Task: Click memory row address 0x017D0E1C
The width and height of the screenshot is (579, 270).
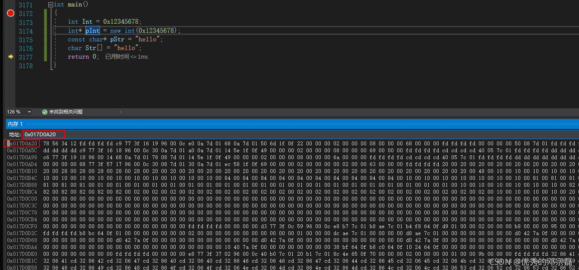Action: 22,261
